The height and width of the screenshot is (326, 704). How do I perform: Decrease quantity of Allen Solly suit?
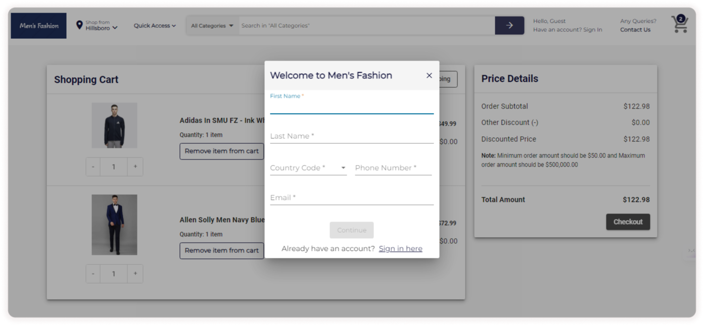[x=93, y=274]
